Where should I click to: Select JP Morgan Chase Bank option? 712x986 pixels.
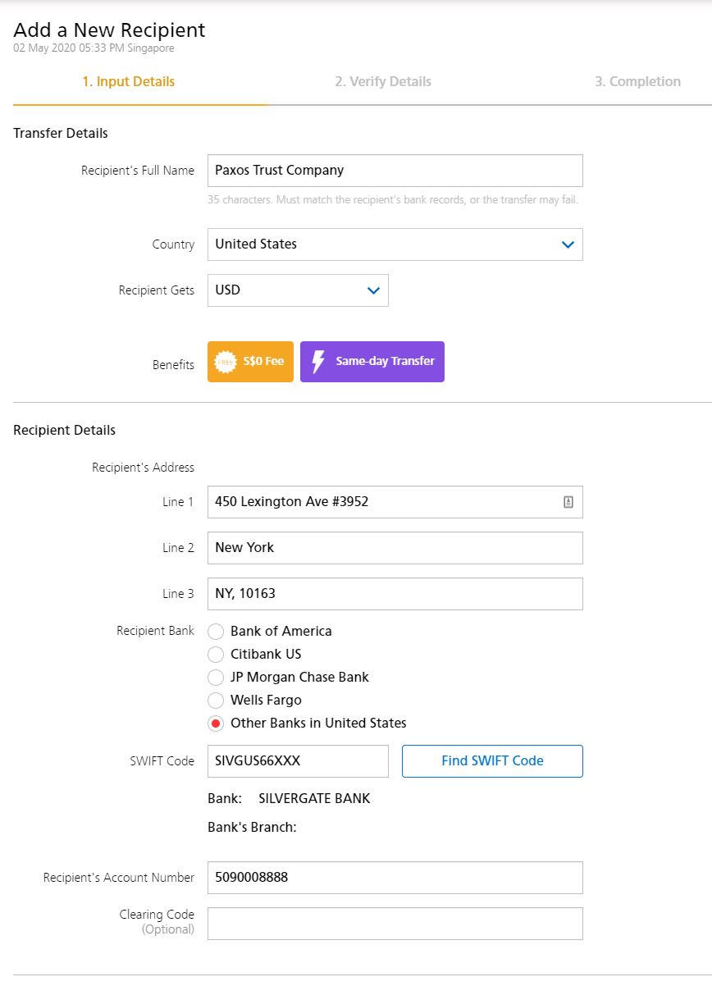(x=216, y=678)
